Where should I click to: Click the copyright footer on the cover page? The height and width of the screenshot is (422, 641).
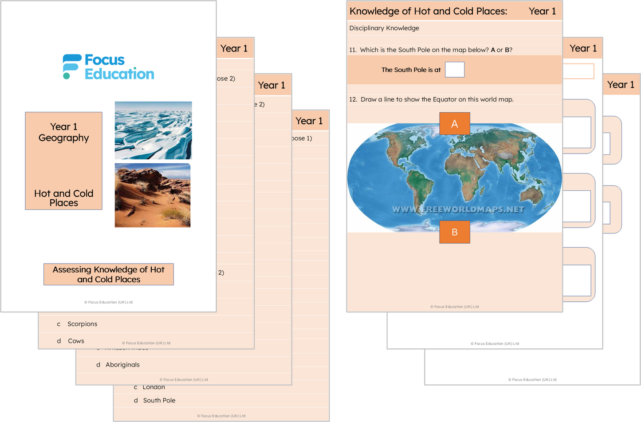(109, 302)
